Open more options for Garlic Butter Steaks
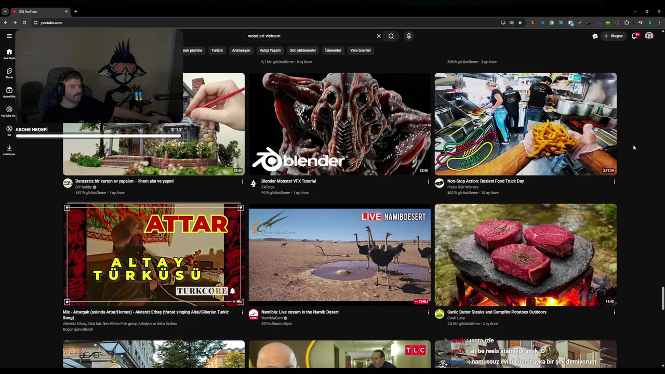The width and height of the screenshot is (665, 374). [x=614, y=313]
